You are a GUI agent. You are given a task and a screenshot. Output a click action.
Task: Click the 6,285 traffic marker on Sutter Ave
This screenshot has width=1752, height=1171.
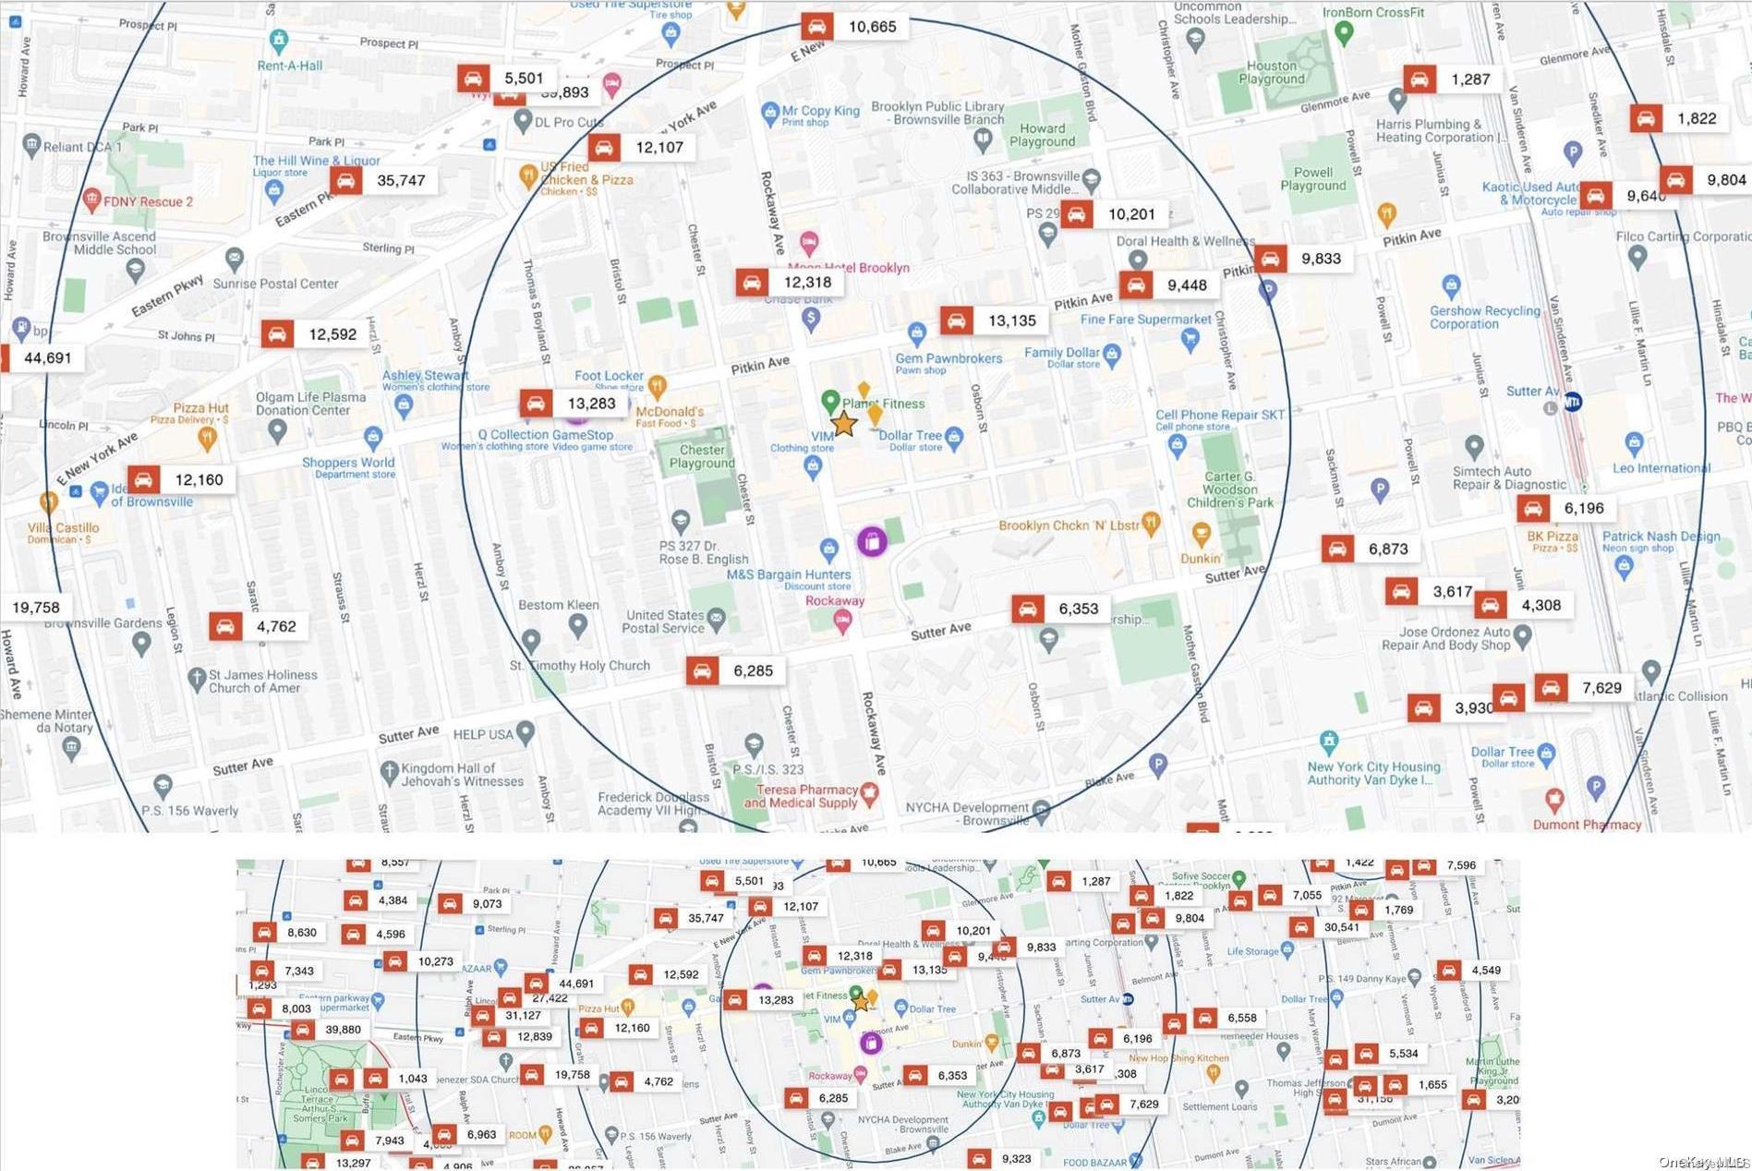(736, 670)
